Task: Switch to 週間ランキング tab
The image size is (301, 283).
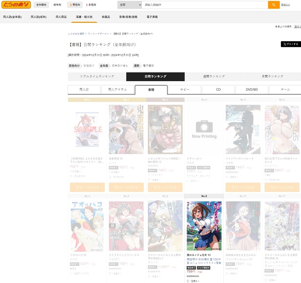Action: pos(214,76)
